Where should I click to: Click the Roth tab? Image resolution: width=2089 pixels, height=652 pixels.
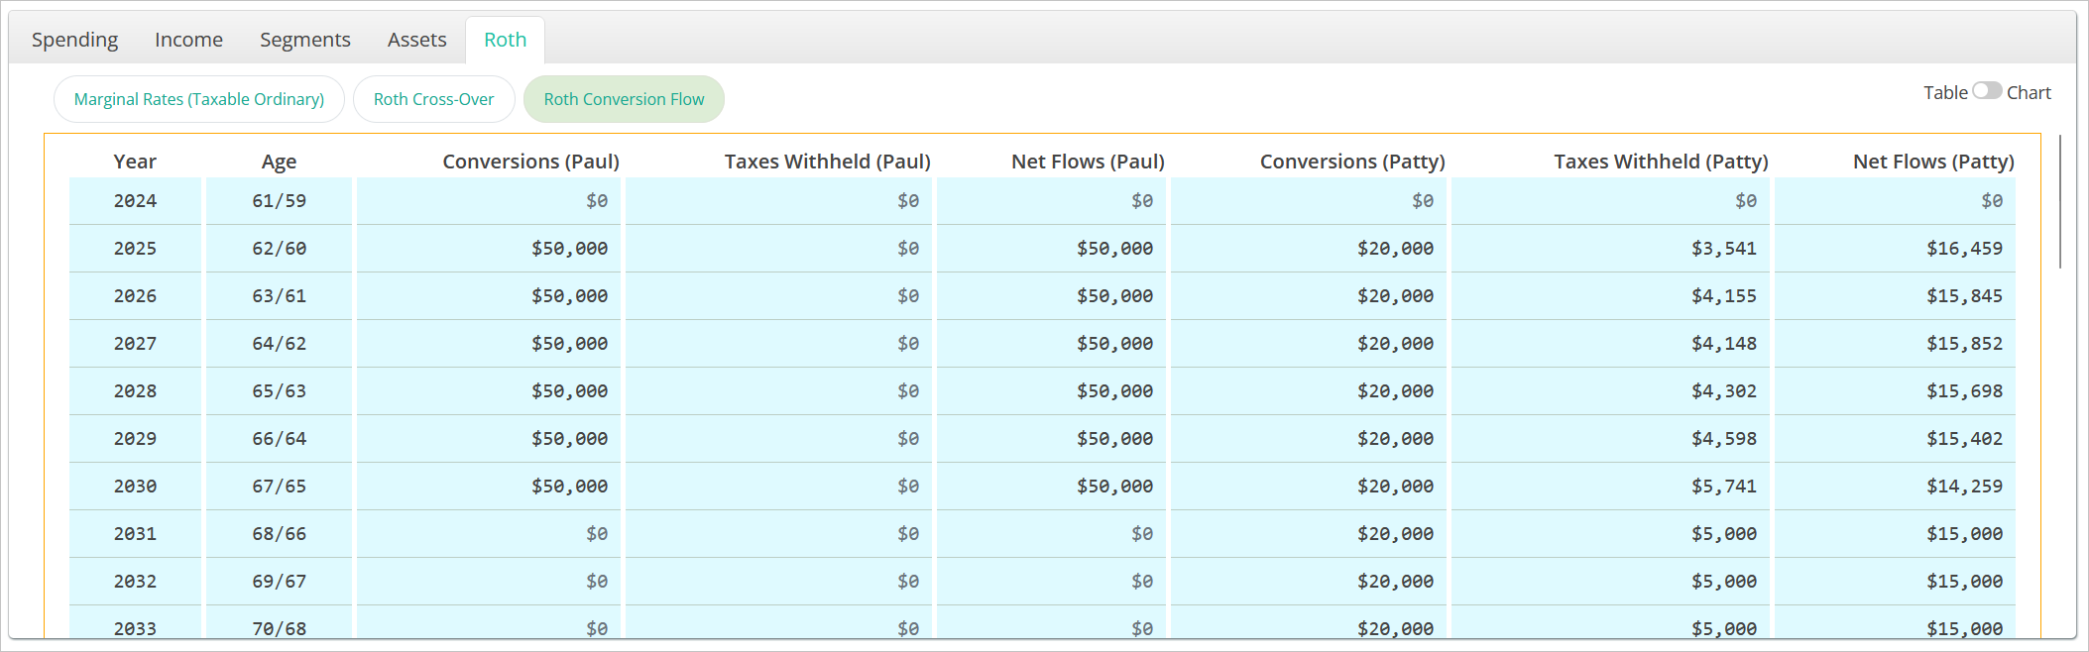click(505, 40)
